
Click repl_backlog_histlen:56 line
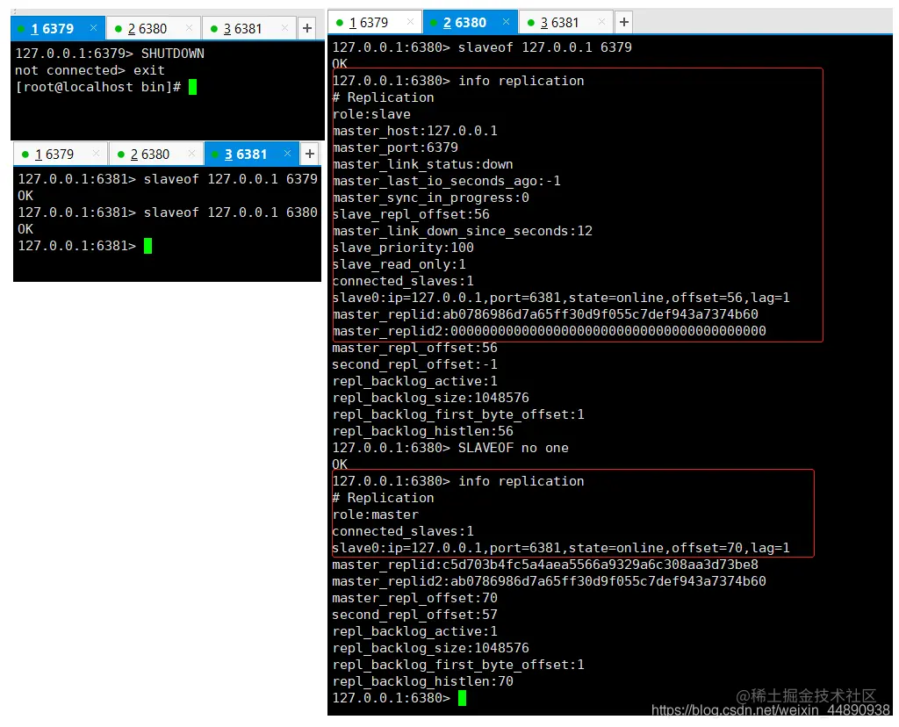[422, 430]
